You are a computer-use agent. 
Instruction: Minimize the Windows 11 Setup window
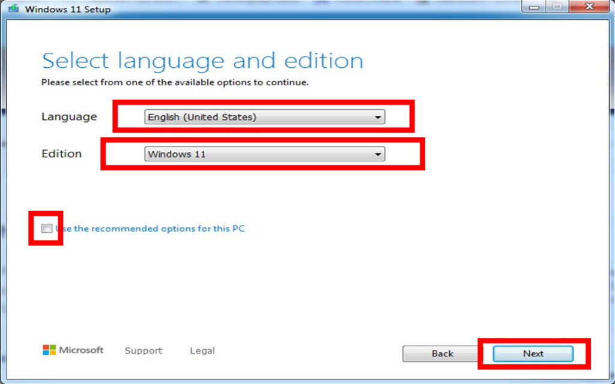534,7
